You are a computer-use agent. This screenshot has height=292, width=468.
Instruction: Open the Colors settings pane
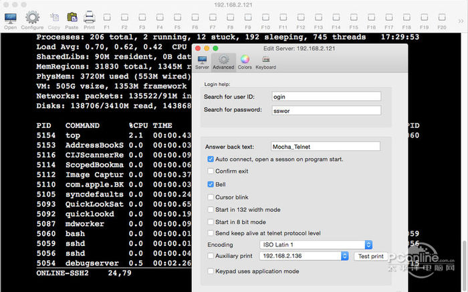tap(245, 62)
